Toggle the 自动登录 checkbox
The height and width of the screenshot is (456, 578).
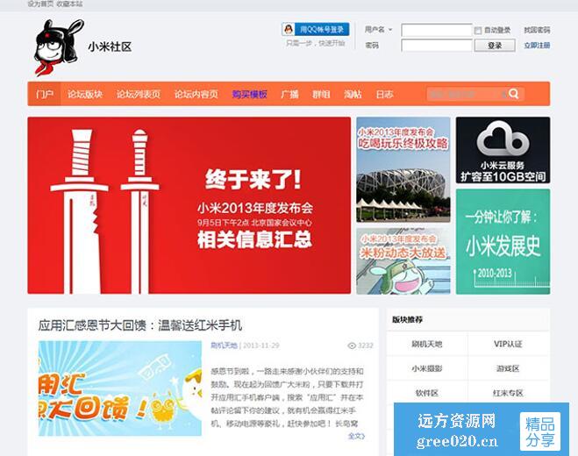(478, 30)
